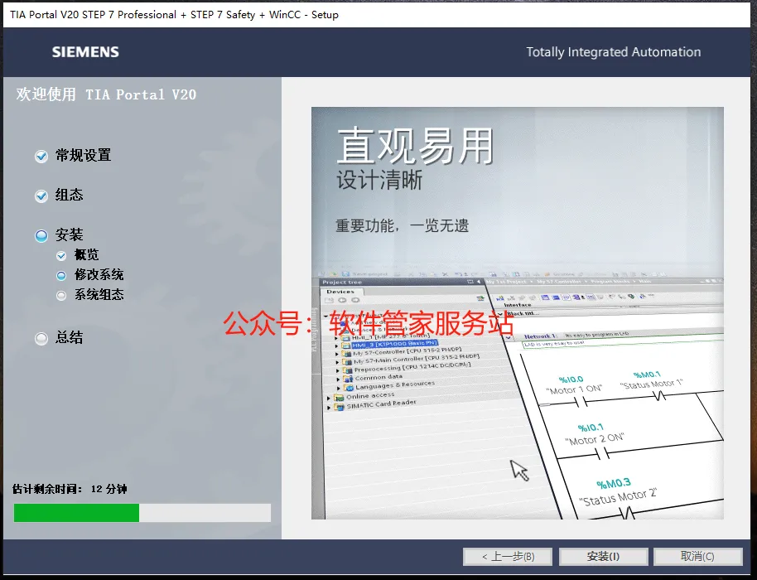Click the 常规设置 step label
This screenshot has width=757, height=580.
tap(83, 155)
